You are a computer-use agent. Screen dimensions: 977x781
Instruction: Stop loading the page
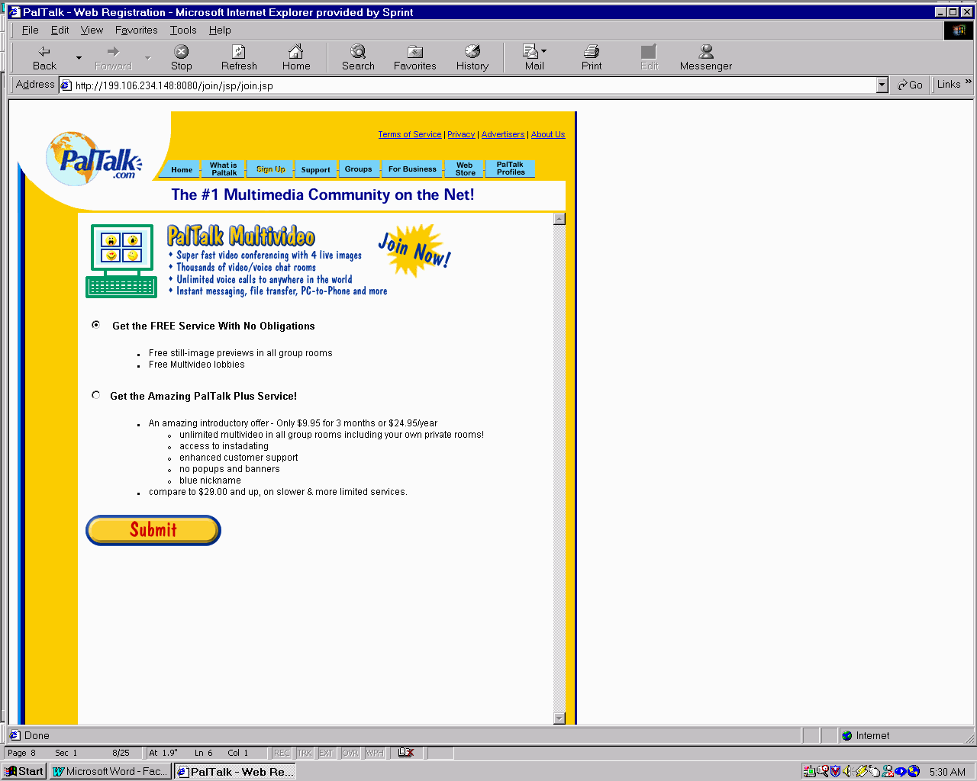coord(181,57)
